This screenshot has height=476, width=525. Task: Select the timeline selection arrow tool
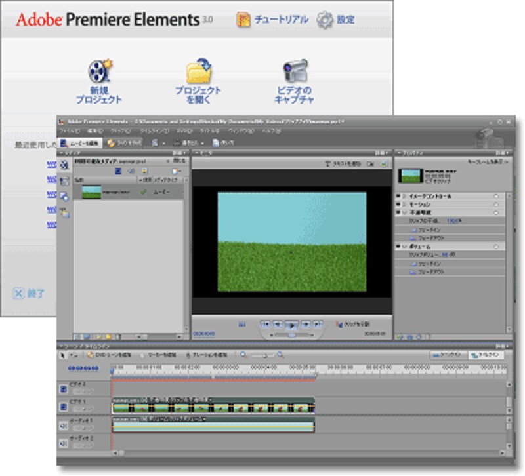click(63, 355)
